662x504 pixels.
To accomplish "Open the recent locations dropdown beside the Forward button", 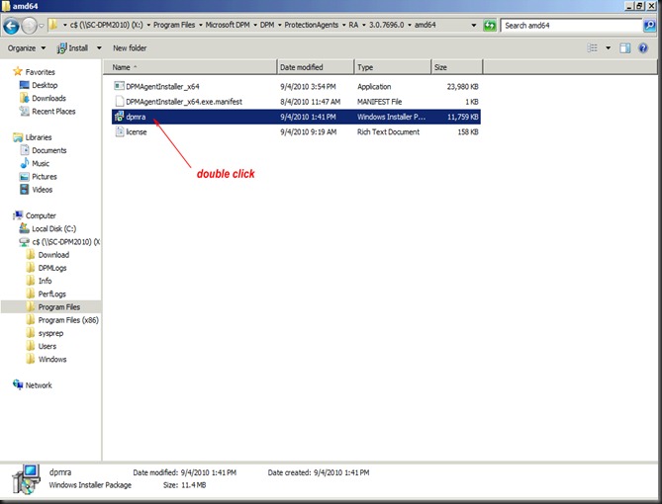I will tap(42, 26).
